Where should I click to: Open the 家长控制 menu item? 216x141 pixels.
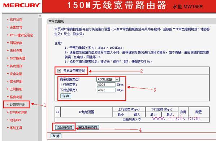pos(16,81)
